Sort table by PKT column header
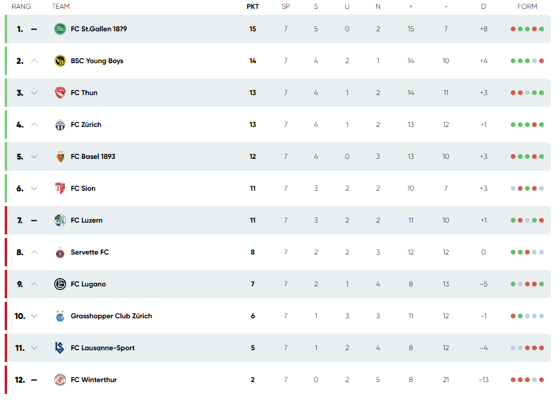Viewport: 558px width, 401px height. [252, 6]
